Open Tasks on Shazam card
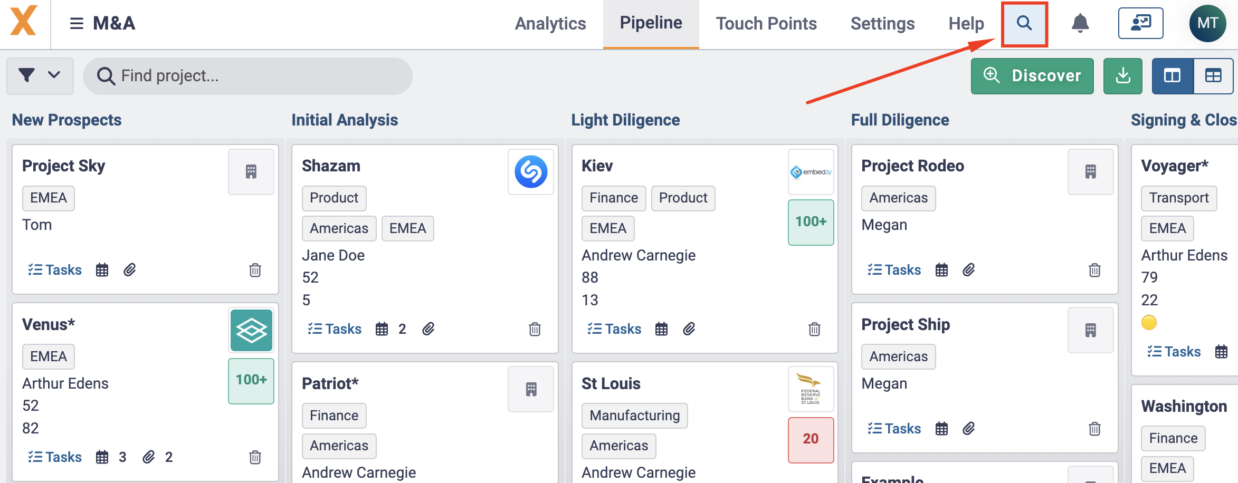This screenshot has height=483, width=1238. tap(335, 329)
